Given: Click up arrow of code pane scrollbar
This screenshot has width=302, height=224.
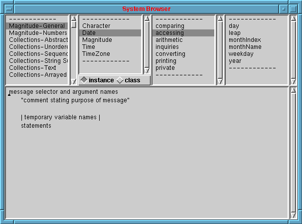Looking at the screenshot, I should pyautogui.click(x=293, y=90).
